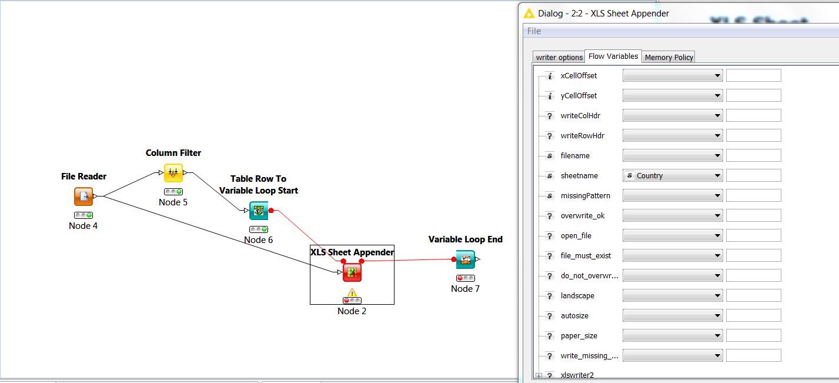839x383 pixels.
Task: Open the File menu of the dialog
Action: [x=532, y=31]
